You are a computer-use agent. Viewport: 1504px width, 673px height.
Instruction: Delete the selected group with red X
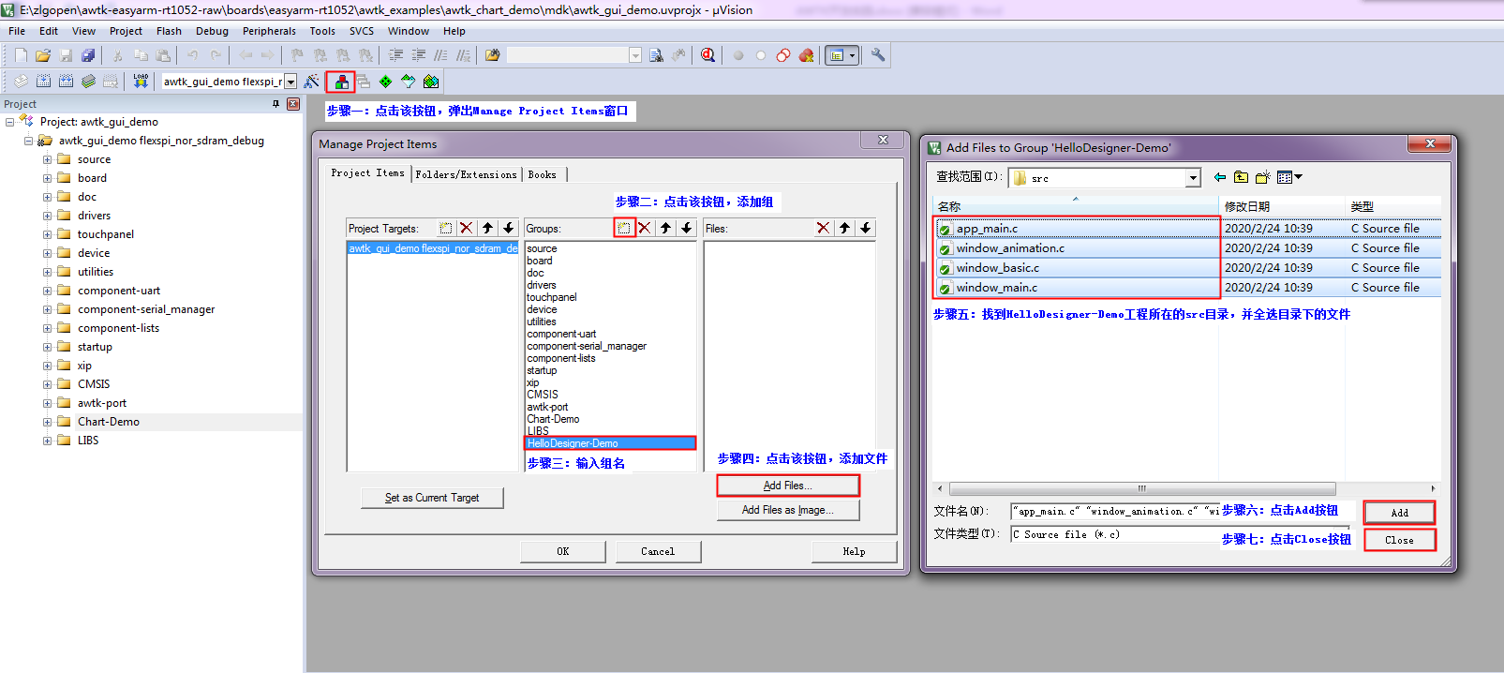pos(645,228)
